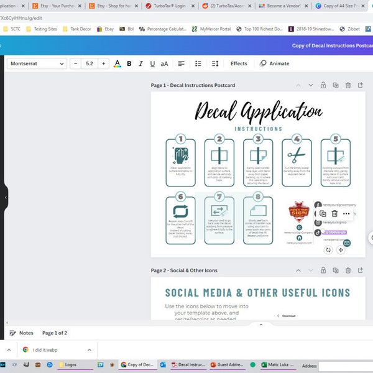Lock Page 1
The width and height of the screenshot is (373, 373).
tap(323, 85)
